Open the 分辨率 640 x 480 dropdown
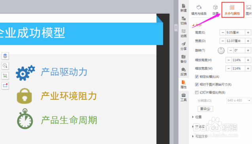This screenshot has height=144, width=252. pos(239,101)
